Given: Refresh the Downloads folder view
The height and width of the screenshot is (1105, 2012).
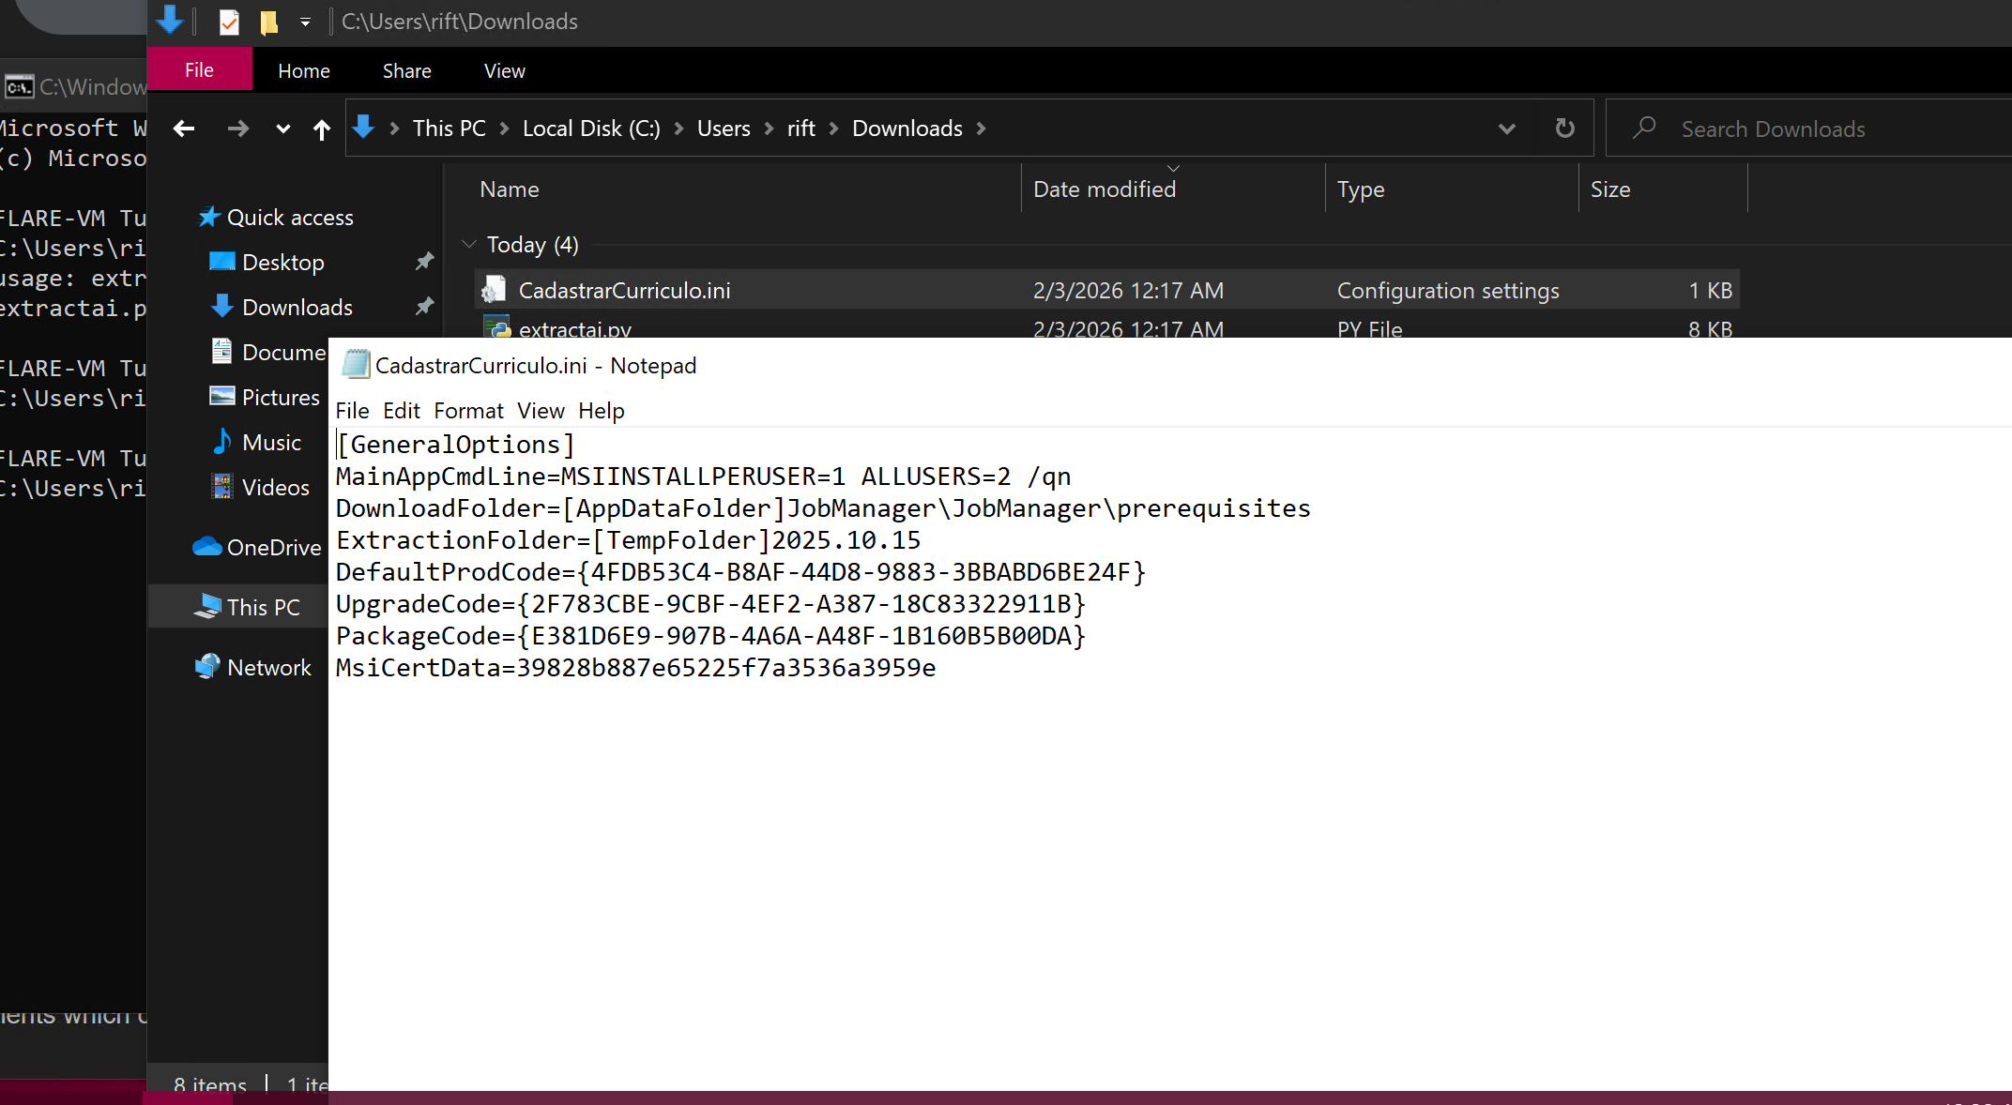Looking at the screenshot, I should (x=1564, y=128).
